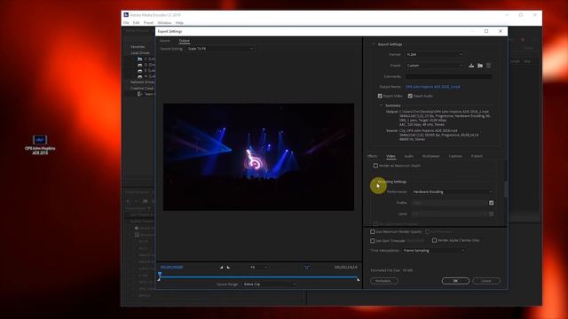The image size is (568, 319).
Task: Click the Delete Preset trash icon
Action: pyautogui.click(x=488, y=66)
